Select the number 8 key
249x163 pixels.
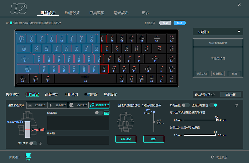click(102, 38)
